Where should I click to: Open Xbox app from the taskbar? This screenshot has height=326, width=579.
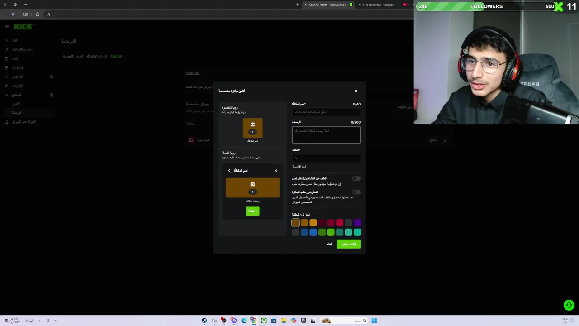[x=264, y=321]
